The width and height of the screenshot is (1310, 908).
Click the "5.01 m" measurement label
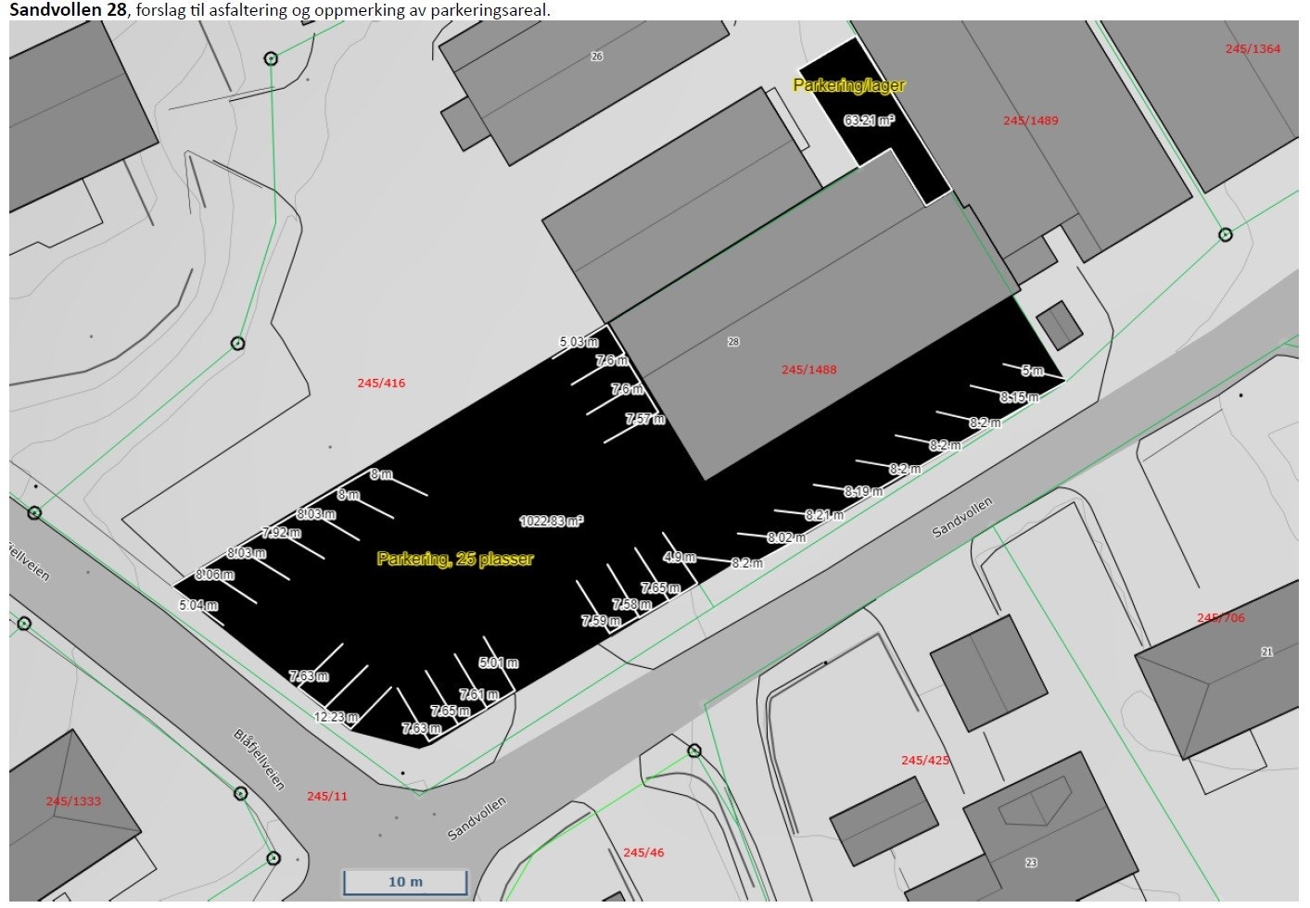tap(499, 662)
